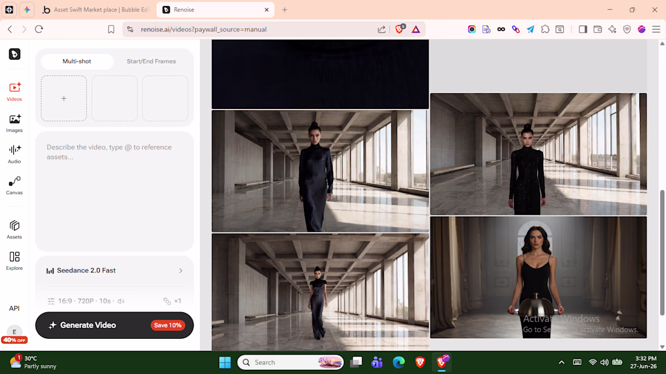Switch to the Start/End Frames tab
This screenshot has width=666, height=374.
point(151,61)
